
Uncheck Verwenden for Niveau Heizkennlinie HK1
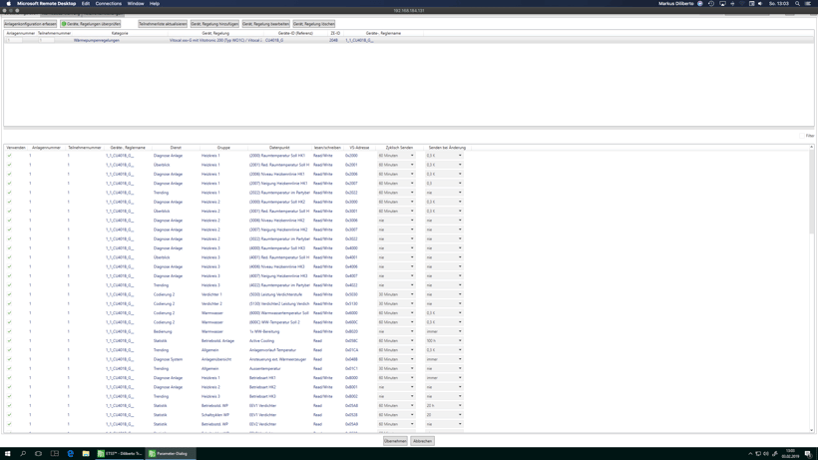(x=9, y=175)
